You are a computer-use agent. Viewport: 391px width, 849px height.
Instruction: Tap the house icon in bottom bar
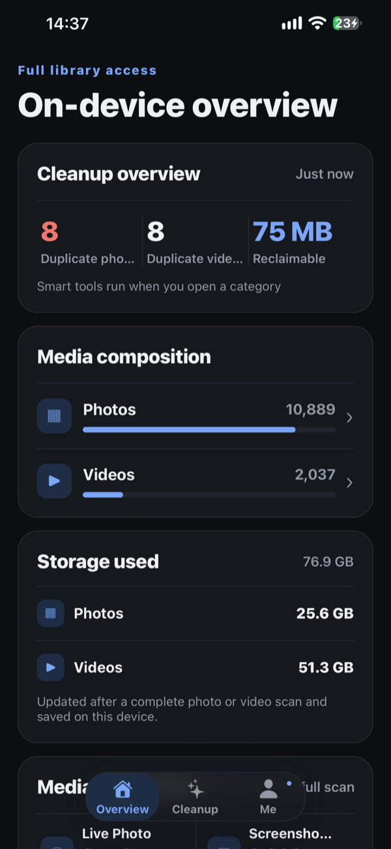[x=123, y=789]
